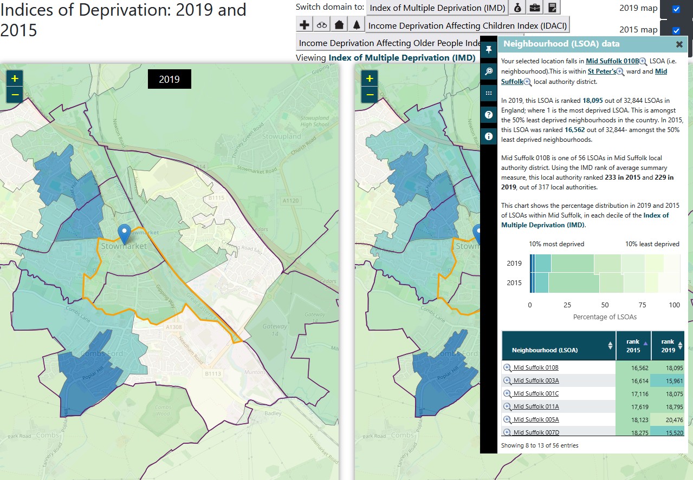Image resolution: width=693 pixels, height=480 pixels.
Task: Click the '10% most deprived' chart label
Action: 556,244
